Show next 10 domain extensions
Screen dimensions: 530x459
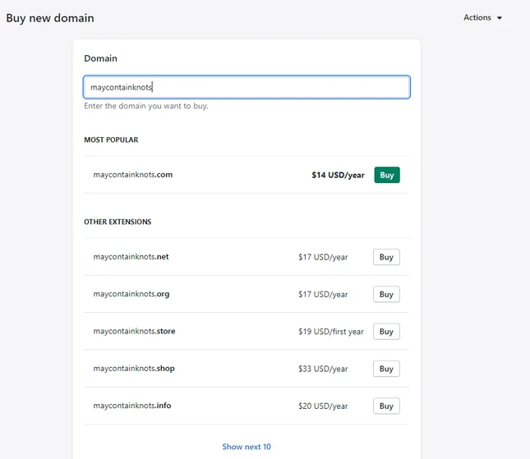247,447
